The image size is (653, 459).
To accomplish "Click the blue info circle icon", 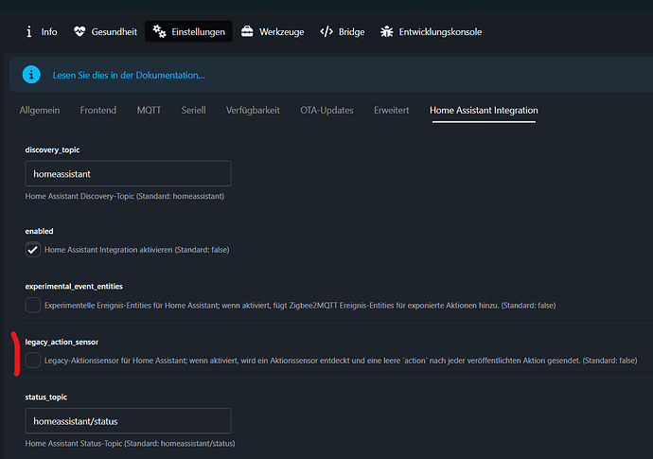I will 31,75.
